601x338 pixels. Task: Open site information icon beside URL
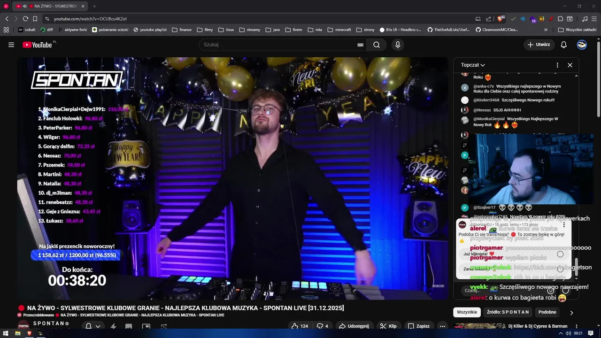[x=47, y=19]
